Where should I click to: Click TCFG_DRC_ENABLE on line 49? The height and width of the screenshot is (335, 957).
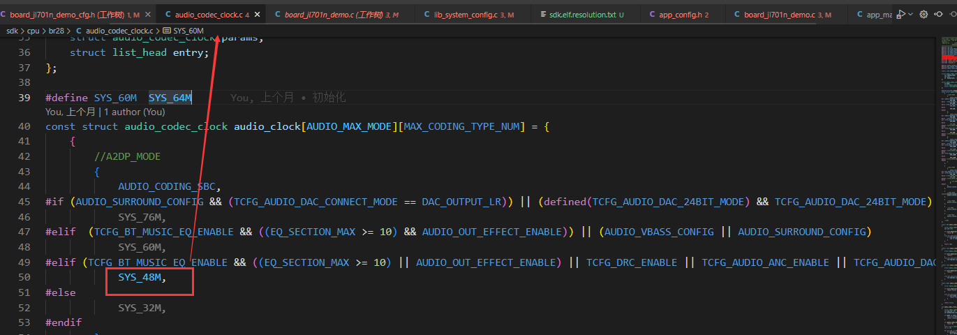(632, 262)
